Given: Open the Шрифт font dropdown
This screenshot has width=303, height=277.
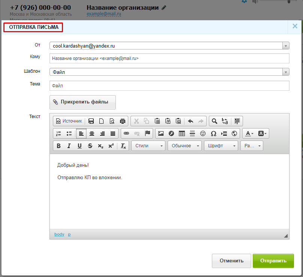Looking at the screenshot, I should 221,146.
